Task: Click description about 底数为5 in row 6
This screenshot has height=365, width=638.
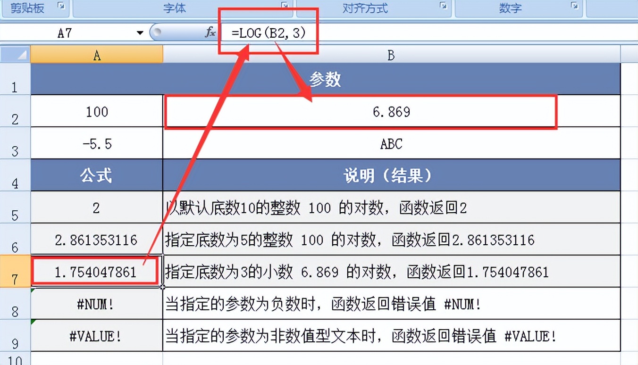Action: (x=391, y=240)
